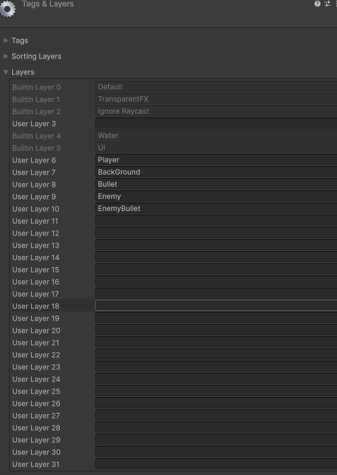Edit the BackGround layer field
The height and width of the screenshot is (475, 337).
pyautogui.click(x=216, y=172)
